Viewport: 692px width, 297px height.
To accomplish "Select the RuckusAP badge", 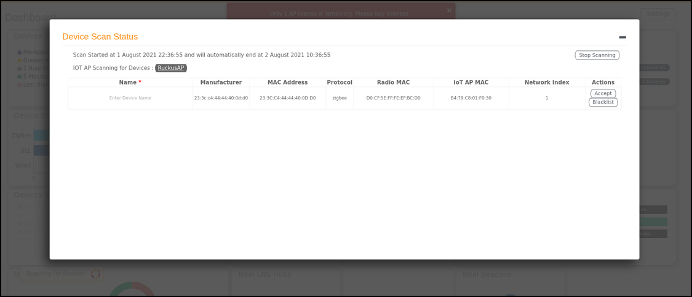I will pyautogui.click(x=171, y=67).
